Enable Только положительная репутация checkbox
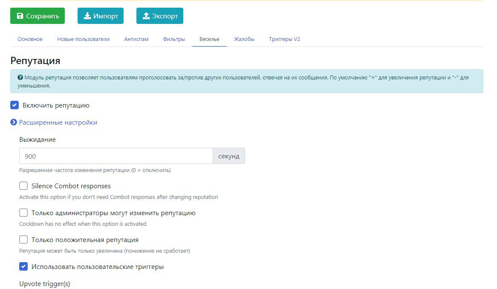 coord(23,239)
